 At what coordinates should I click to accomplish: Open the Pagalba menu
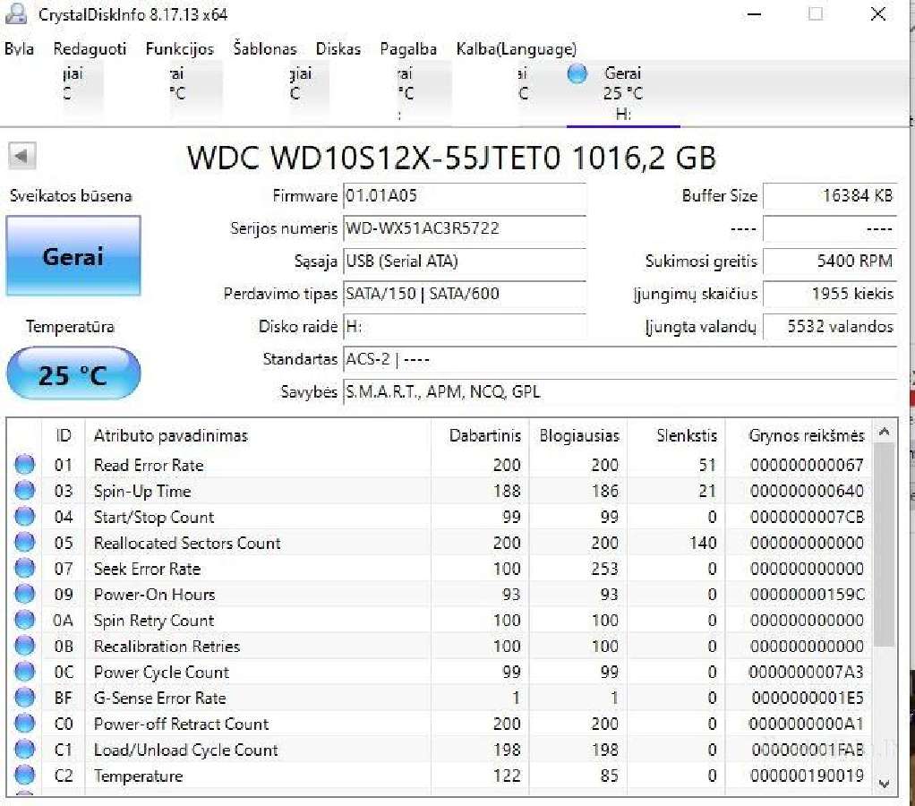(x=408, y=49)
